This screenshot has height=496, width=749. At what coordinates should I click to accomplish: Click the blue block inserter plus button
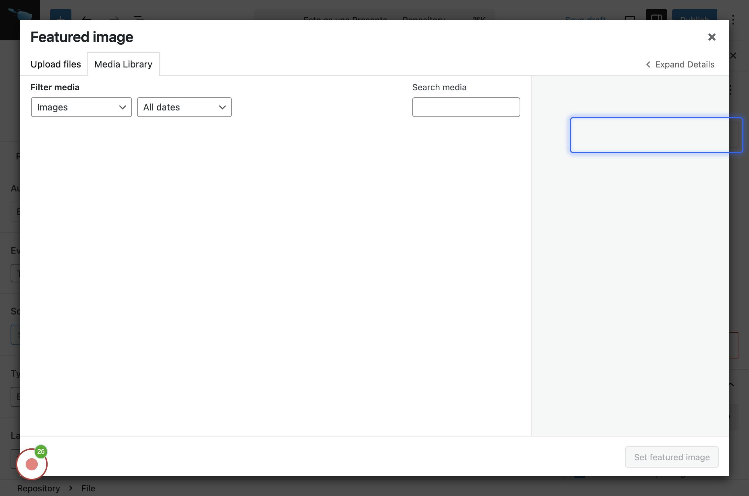[61, 15]
